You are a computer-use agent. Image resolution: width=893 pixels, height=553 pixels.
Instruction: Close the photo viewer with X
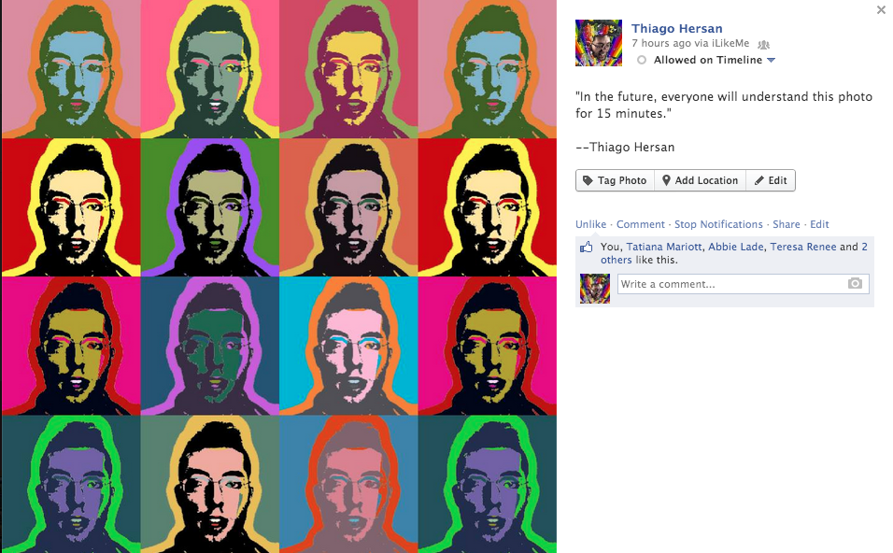point(881,9)
